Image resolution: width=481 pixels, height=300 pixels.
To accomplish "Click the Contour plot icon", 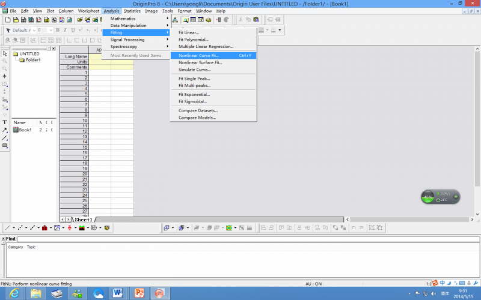I will click(x=229, y=228).
